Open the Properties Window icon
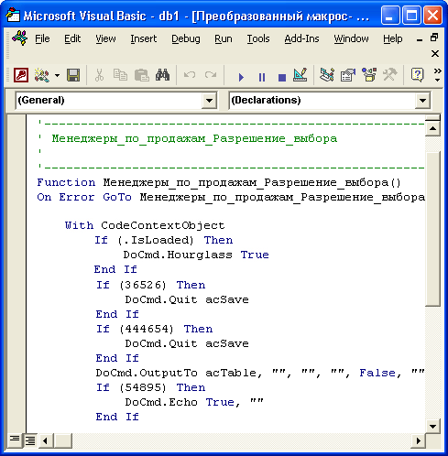This screenshot has width=448, height=456. click(x=348, y=75)
